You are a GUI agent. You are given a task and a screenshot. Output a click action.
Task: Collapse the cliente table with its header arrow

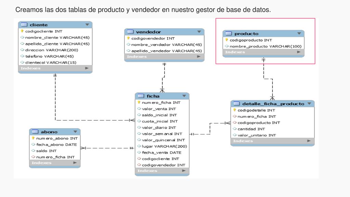(87, 25)
